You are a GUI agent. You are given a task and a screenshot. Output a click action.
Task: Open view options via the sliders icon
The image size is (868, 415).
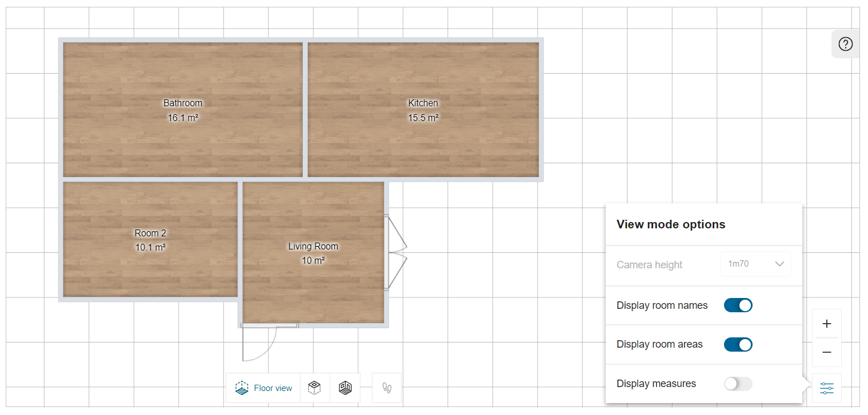[x=827, y=388]
